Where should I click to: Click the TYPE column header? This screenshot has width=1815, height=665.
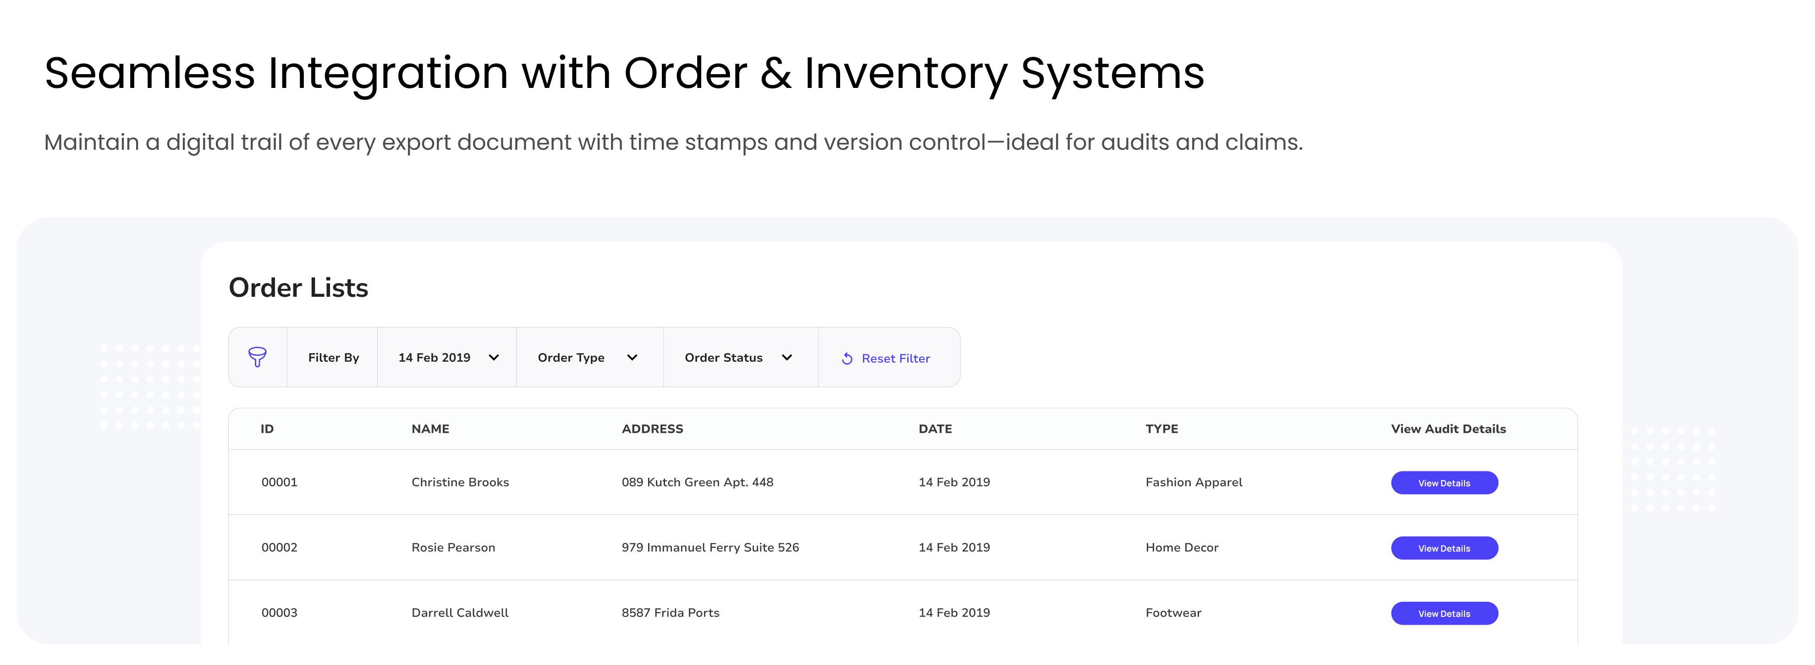click(1161, 429)
